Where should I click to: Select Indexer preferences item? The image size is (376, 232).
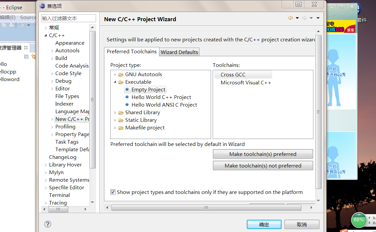click(64, 104)
